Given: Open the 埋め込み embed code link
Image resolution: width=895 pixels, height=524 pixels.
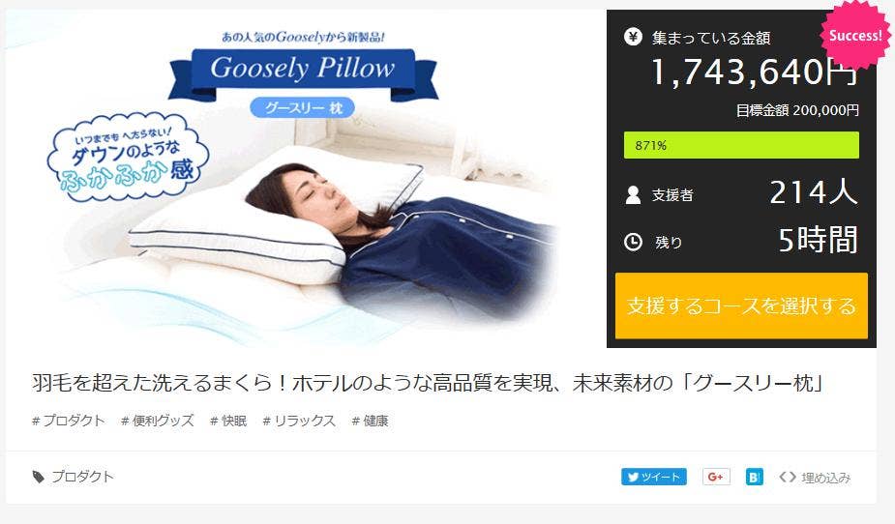Looking at the screenshot, I should [815, 478].
